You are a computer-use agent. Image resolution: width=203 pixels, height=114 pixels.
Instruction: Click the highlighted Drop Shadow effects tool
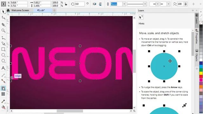point(3,88)
